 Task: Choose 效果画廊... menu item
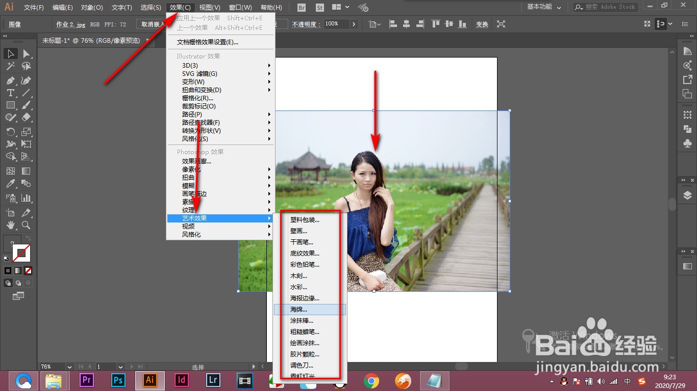[220, 161]
